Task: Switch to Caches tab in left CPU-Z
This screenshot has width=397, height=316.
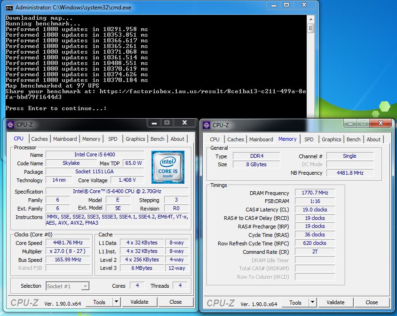Action: click(39, 139)
